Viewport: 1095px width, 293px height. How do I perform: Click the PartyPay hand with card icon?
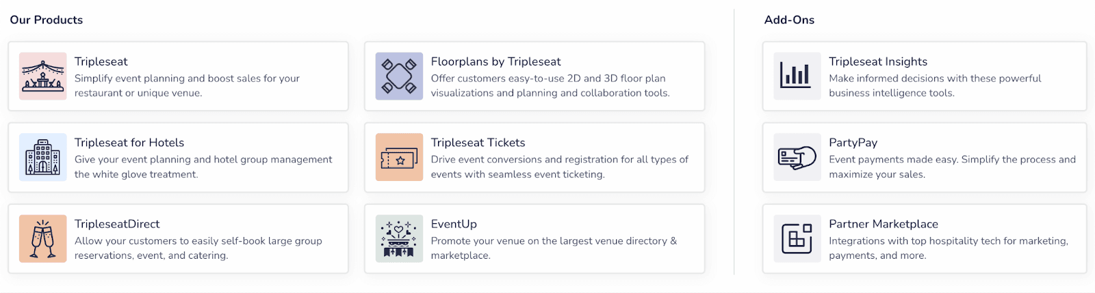tap(797, 157)
